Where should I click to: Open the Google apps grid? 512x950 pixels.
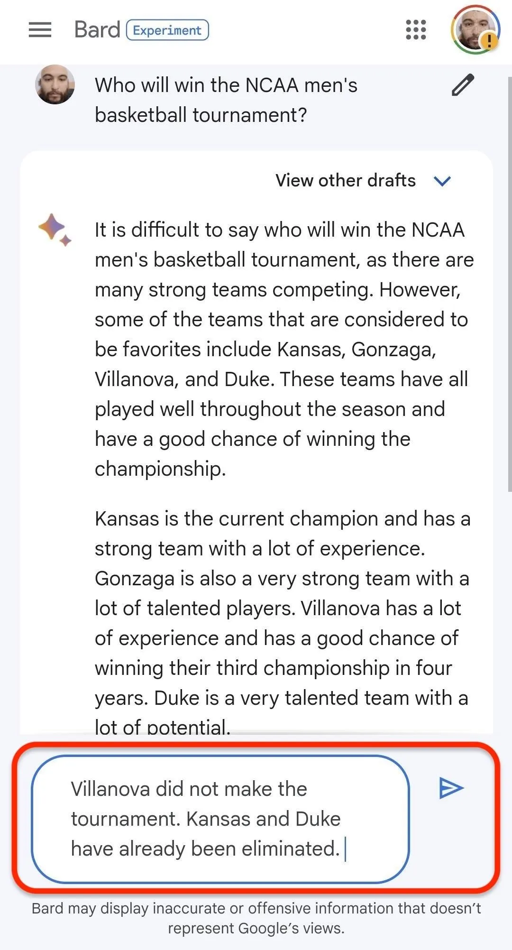(416, 30)
